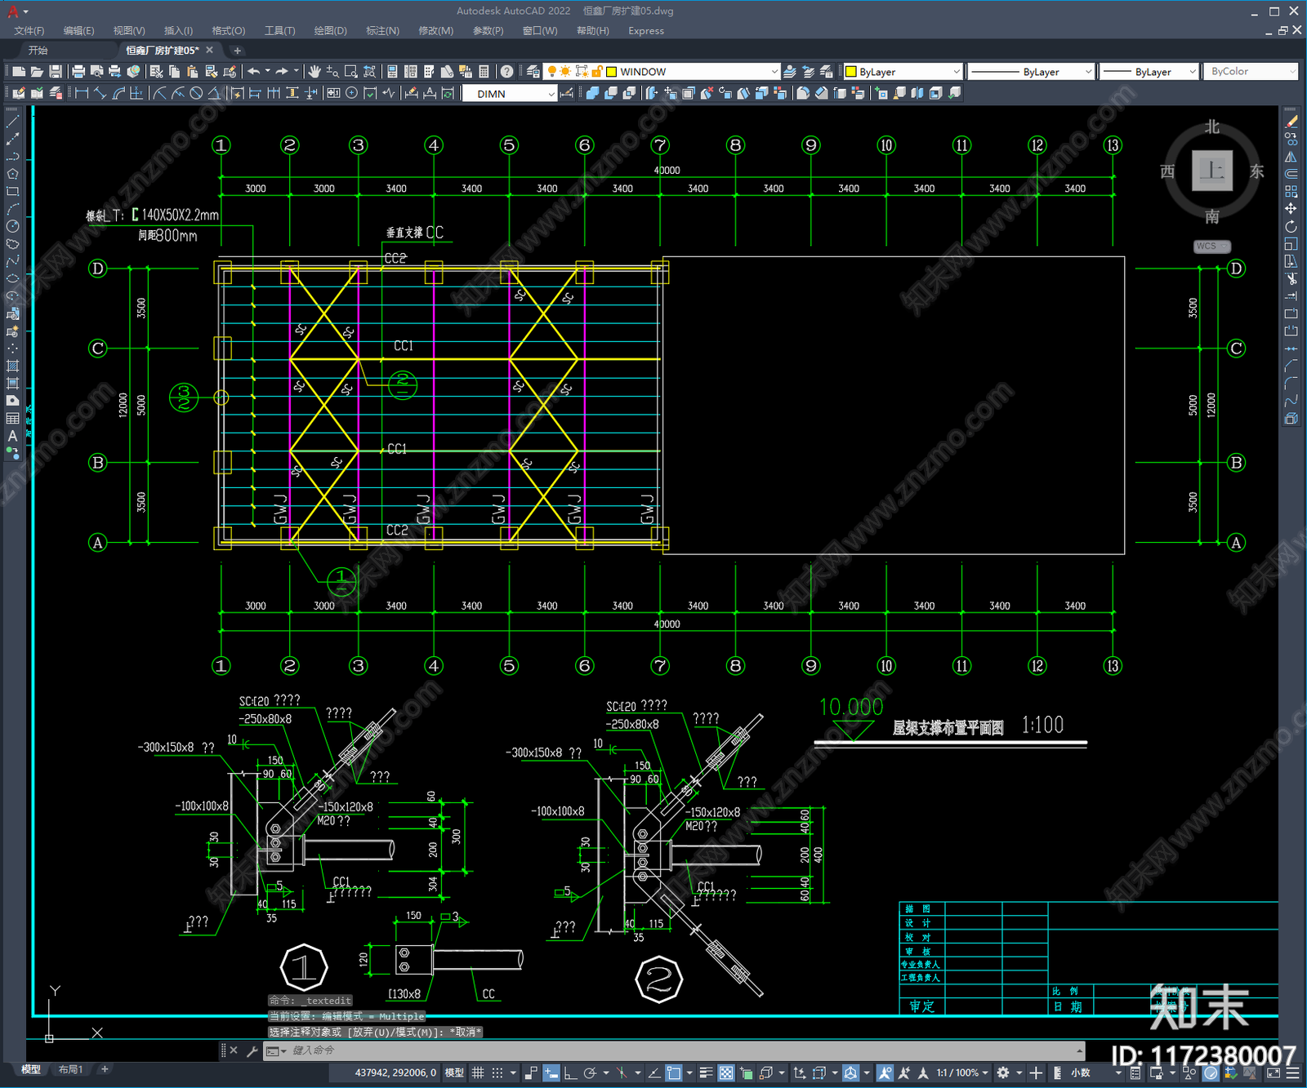This screenshot has height=1088, width=1307.
Task: Click the yellow ByLayer object color swatch
Action: 851,72
